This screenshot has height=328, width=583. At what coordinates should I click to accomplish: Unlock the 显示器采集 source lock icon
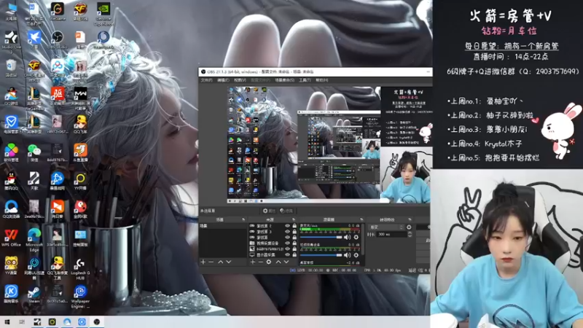pos(294,254)
